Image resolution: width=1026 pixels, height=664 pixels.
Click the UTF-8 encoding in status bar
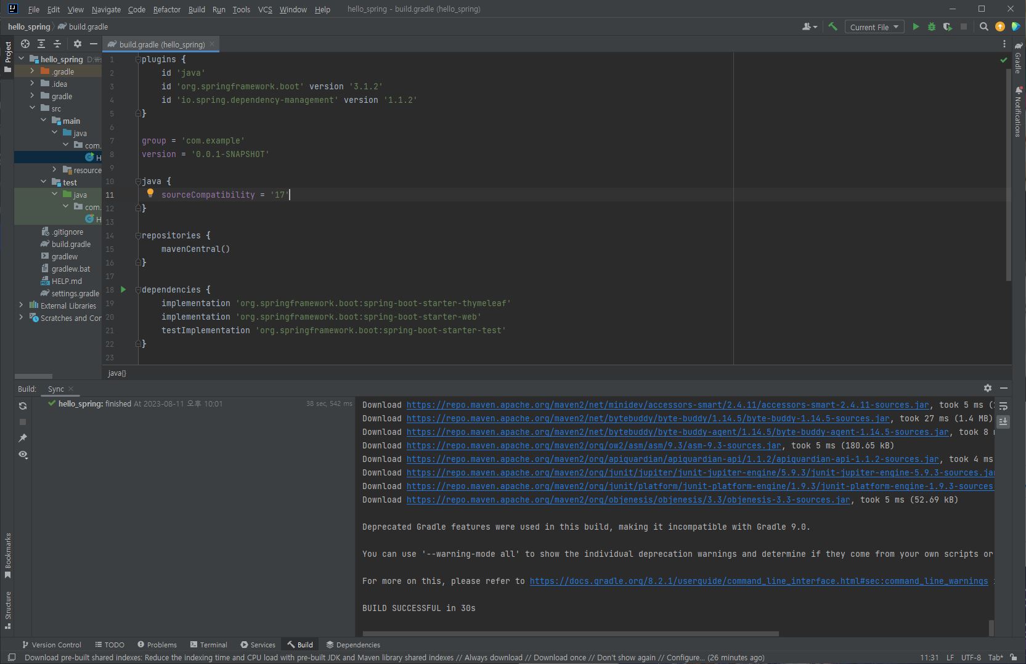pos(971,657)
